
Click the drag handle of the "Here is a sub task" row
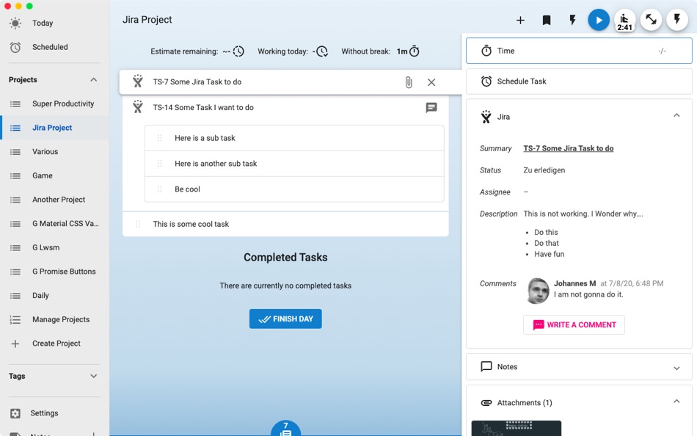click(x=159, y=138)
